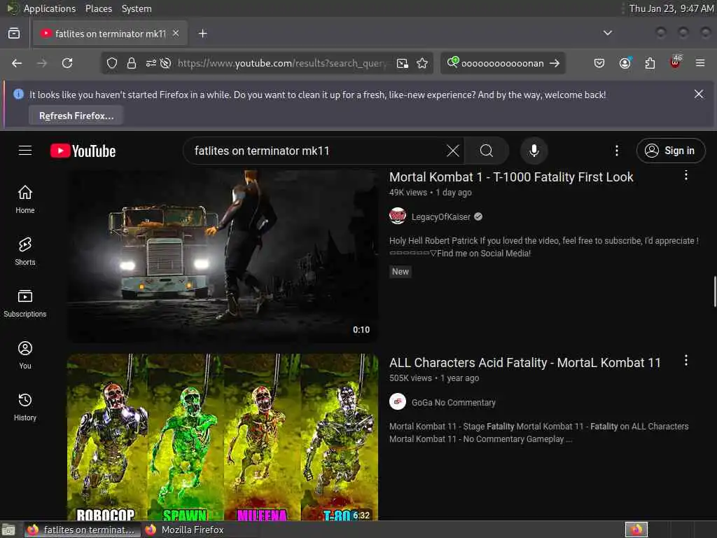Viewport: 717px width, 538px height.
Task: Open a new Firefox tab
Action: tap(202, 34)
